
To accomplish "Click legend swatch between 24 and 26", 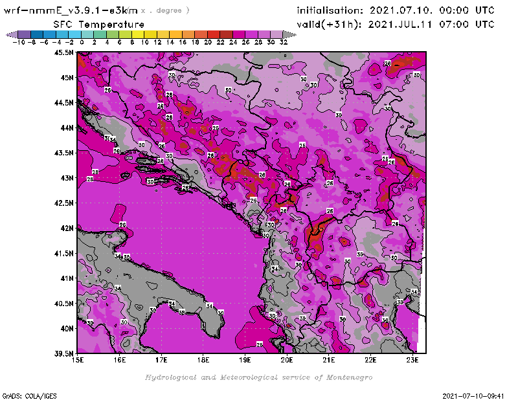I will (238, 34).
